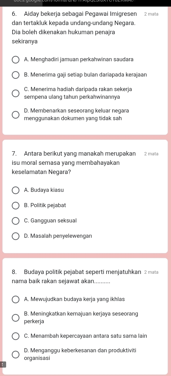Choose B. Menerima gaji setiap bulan
171x376 pixels.
click(16, 75)
